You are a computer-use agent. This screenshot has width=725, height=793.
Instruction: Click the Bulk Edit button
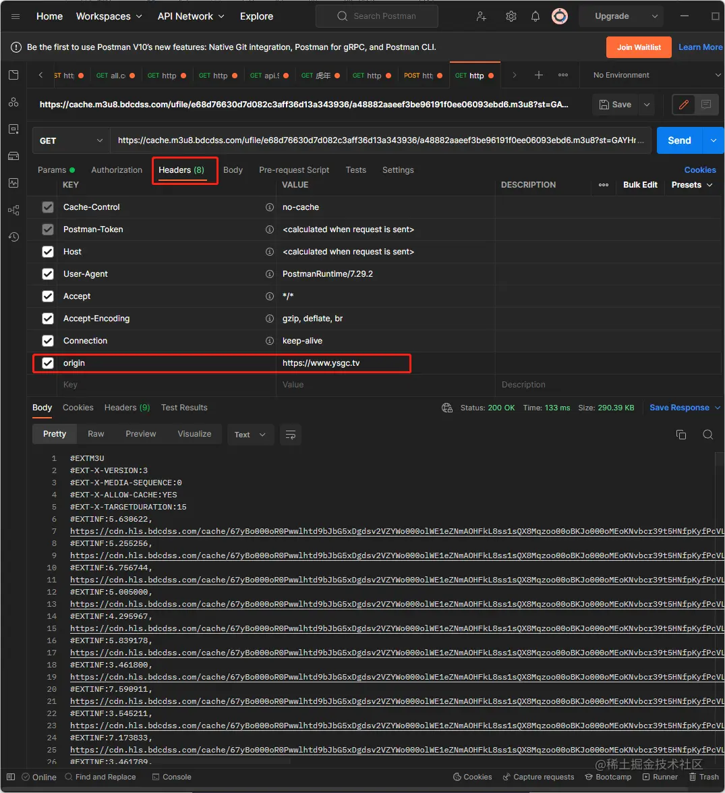click(640, 185)
